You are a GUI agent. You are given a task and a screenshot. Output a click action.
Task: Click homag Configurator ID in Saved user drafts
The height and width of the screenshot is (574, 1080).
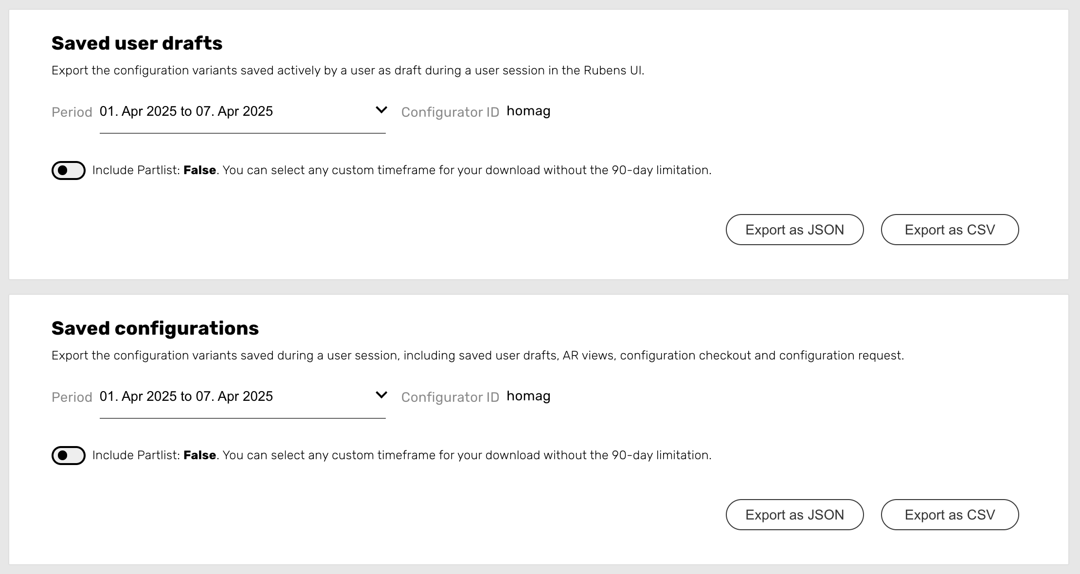[528, 111]
